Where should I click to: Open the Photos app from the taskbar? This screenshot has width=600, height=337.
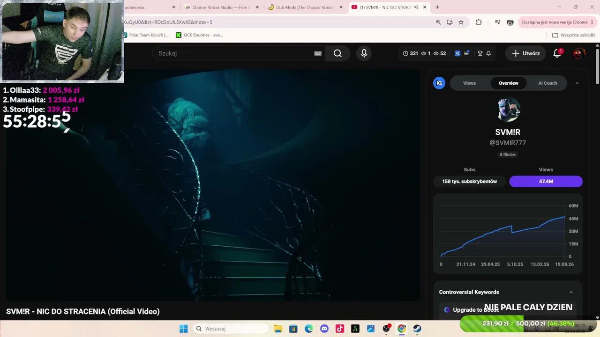tap(370, 329)
